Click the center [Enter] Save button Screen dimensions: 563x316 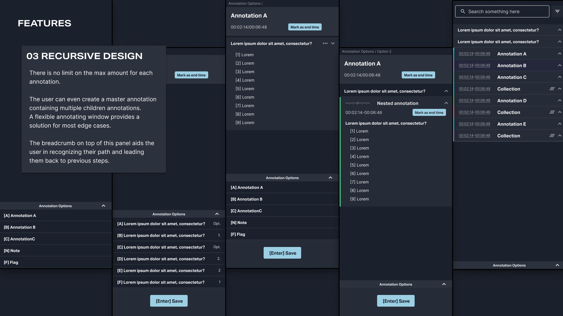282,253
